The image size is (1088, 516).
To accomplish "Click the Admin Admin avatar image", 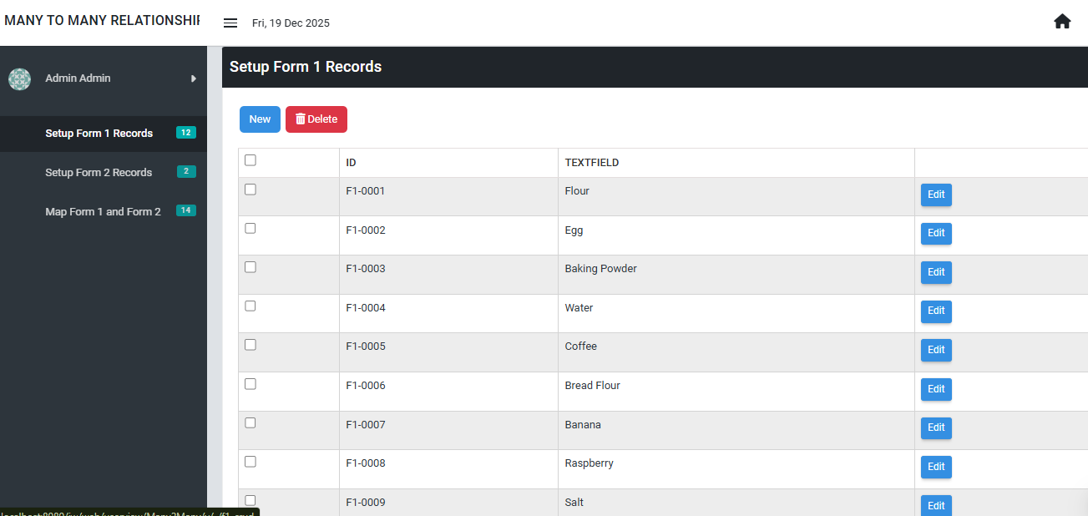I will (19, 79).
